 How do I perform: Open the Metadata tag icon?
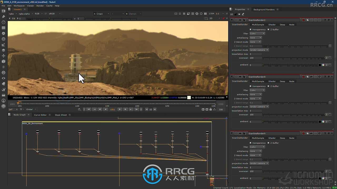3,84
